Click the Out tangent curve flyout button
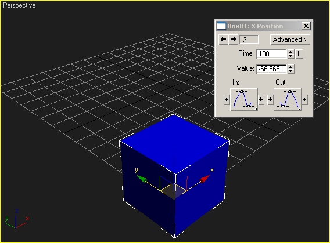 click(x=288, y=99)
